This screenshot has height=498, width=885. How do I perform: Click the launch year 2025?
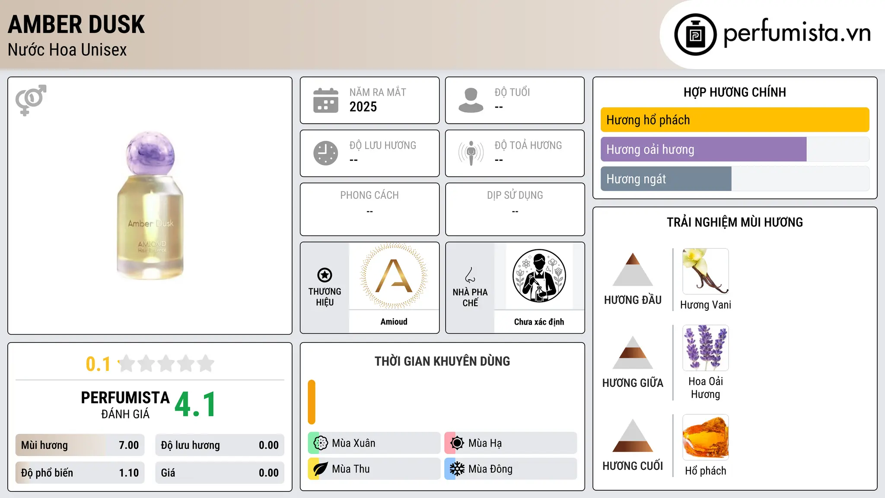click(363, 107)
